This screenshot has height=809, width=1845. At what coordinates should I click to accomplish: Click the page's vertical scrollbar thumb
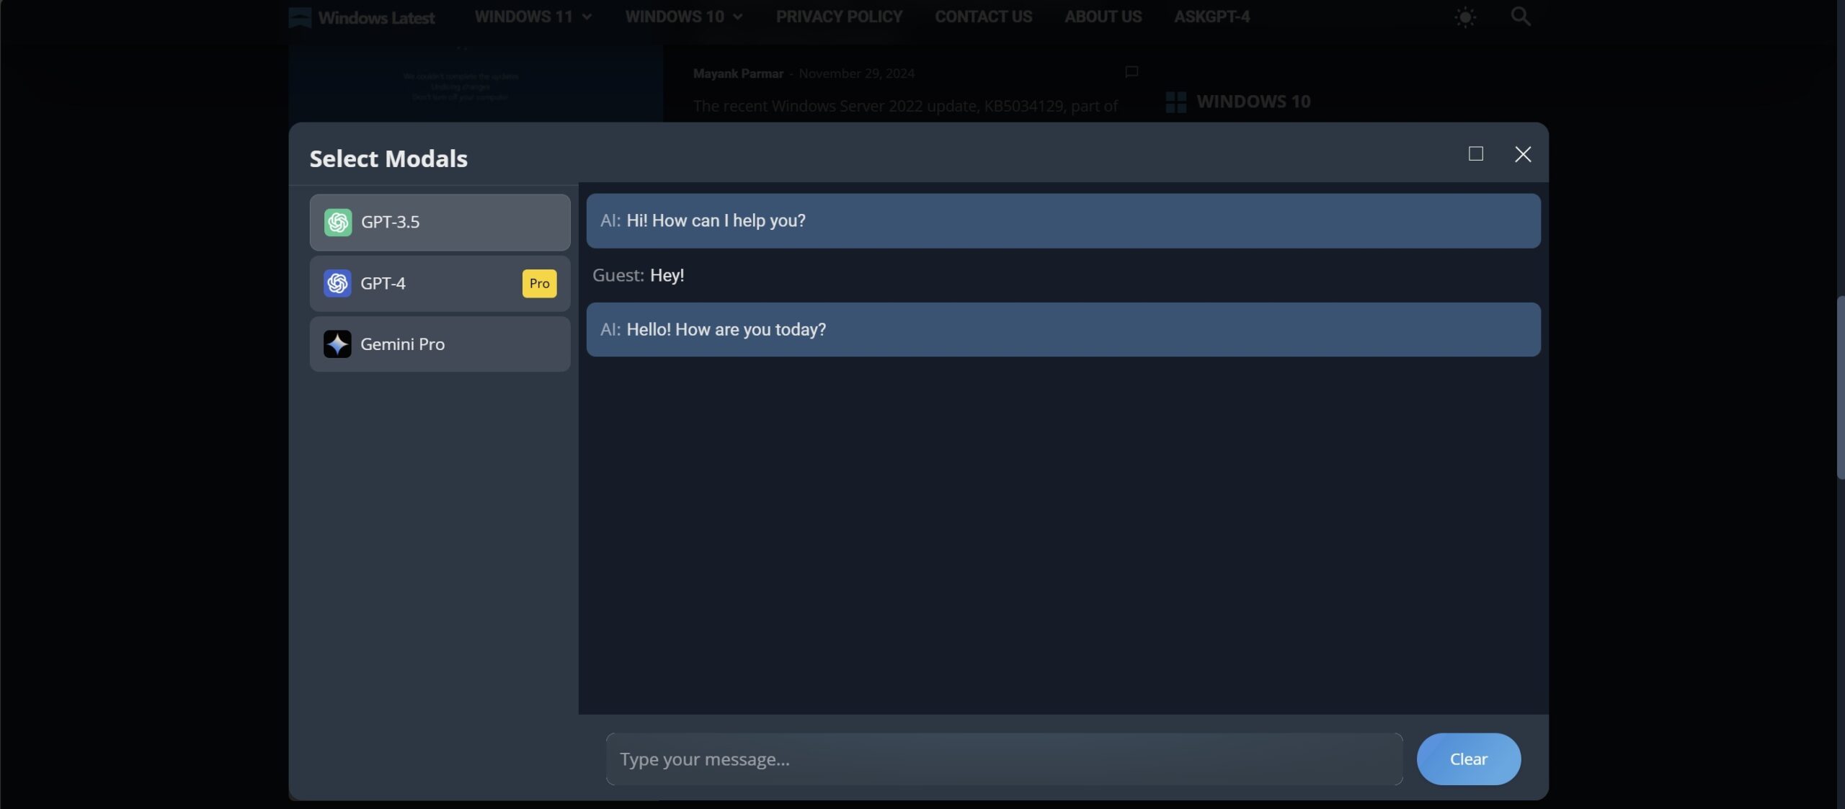1840,388
